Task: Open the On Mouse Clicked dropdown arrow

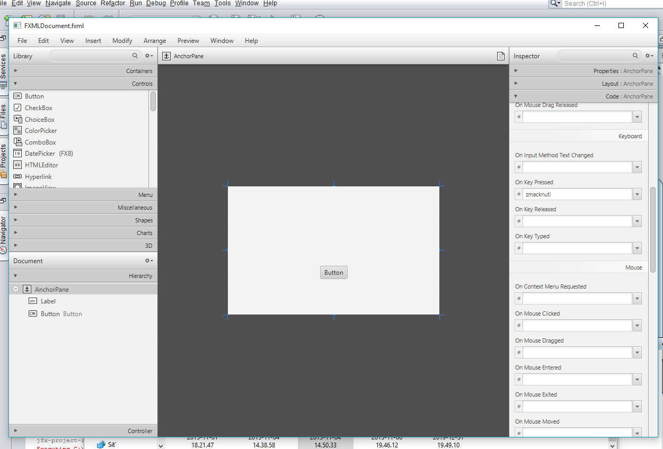Action: click(637, 326)
